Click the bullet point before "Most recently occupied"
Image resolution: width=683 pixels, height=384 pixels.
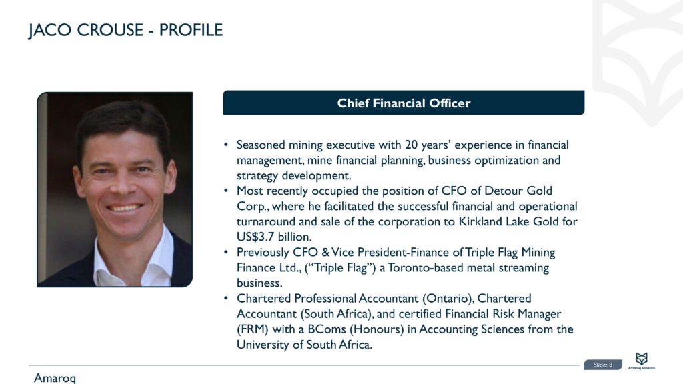point(227,191)
